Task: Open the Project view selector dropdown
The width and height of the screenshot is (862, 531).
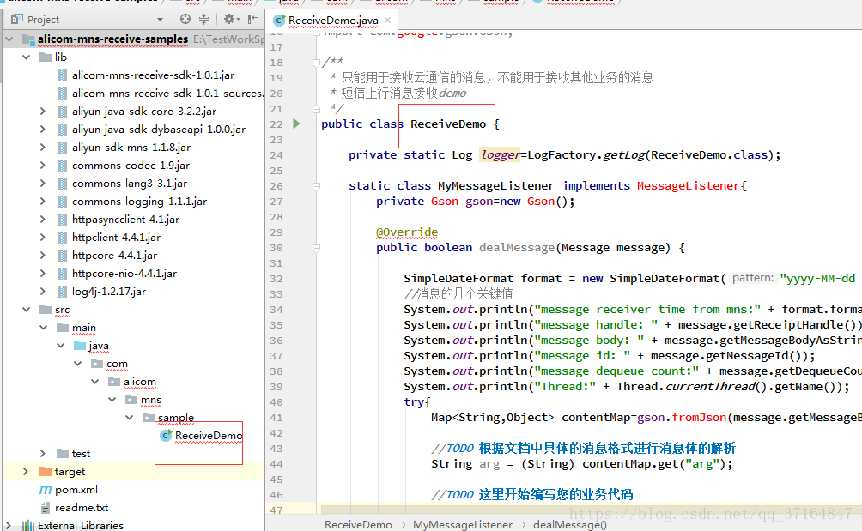Action: 160,20
